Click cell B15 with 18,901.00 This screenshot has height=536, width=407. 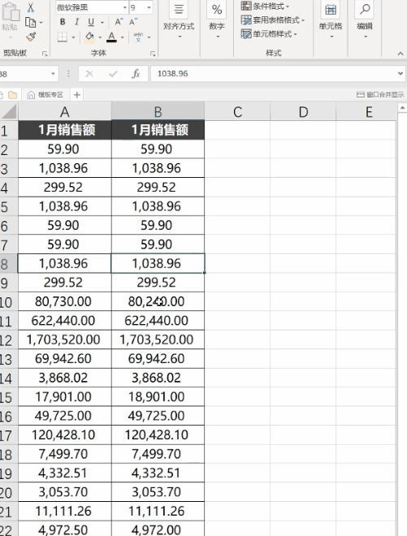(x=158, y=396)
